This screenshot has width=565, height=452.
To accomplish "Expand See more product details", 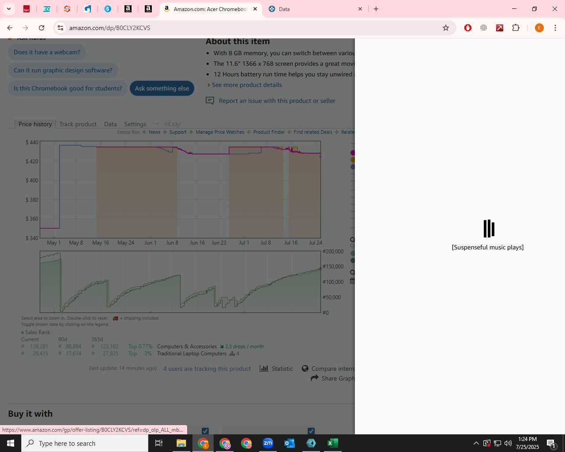I will pos(247,85).
